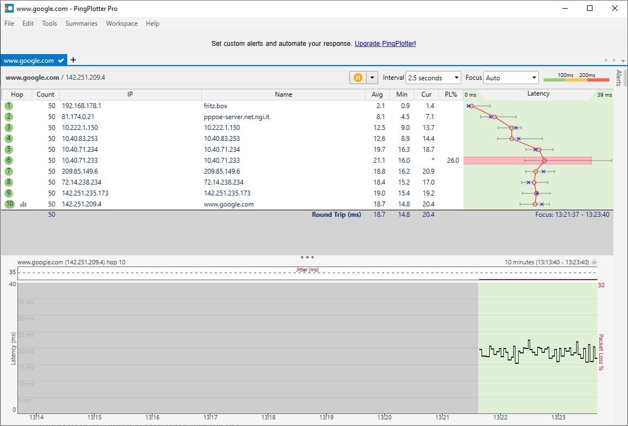Select hop 3 green circle icon
Viewport: 628px width, 426px height.
8,128
